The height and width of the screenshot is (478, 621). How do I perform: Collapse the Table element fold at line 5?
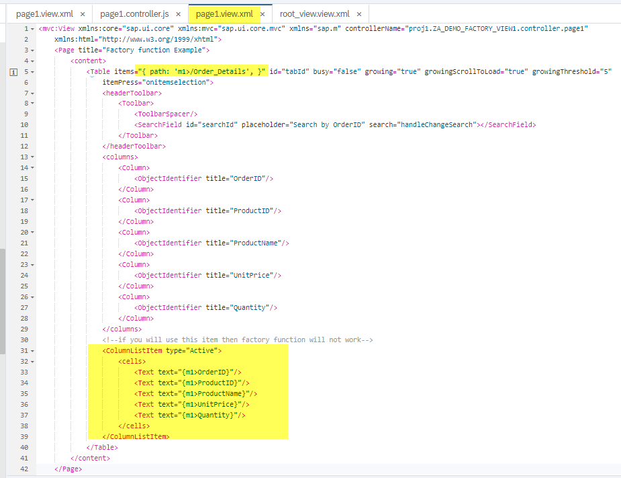pyautogui.click(x=32, y=72)
